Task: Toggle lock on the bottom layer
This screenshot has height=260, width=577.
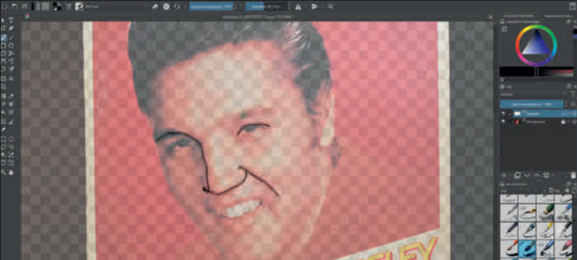Action: (x=563, y=121)
